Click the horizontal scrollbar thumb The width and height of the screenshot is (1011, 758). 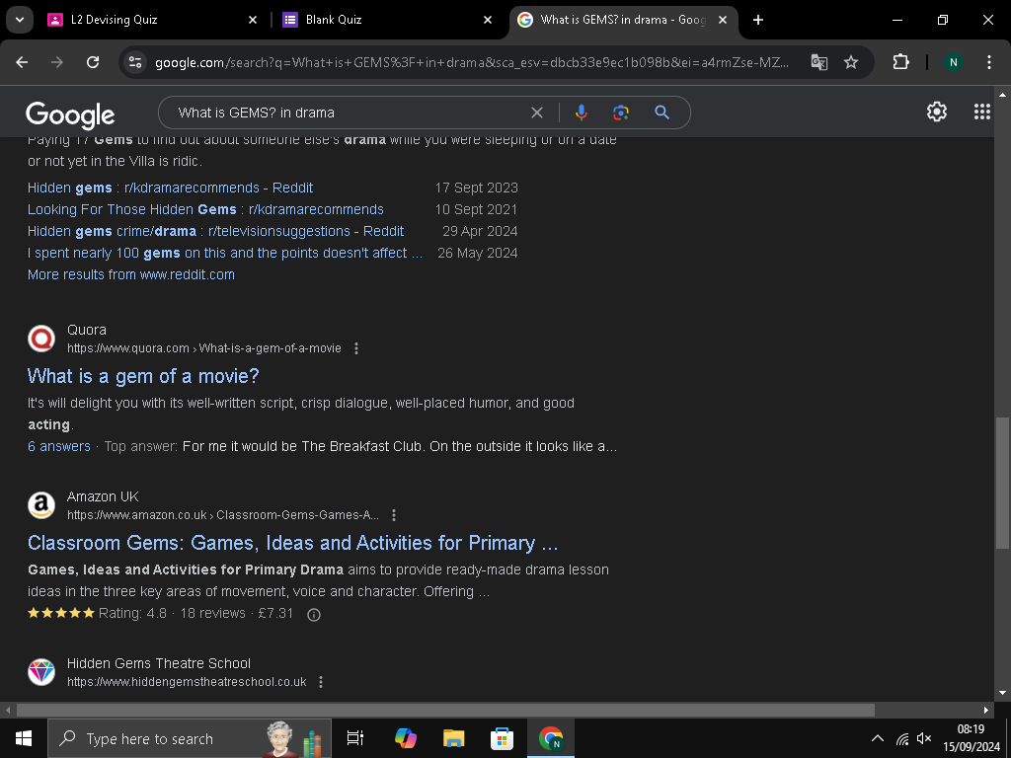(445, 710)
